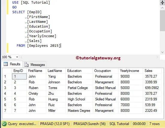Click the green query executed check icon

point(4,124)
